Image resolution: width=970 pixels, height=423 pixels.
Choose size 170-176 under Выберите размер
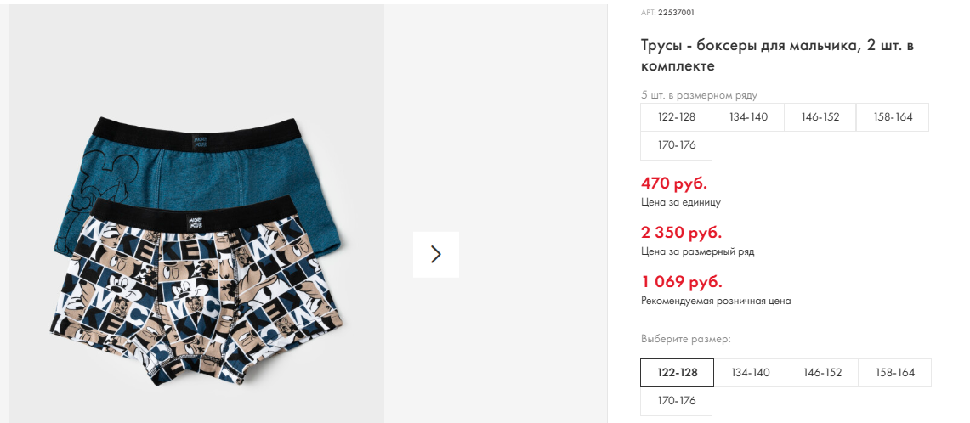click(677, 401)
